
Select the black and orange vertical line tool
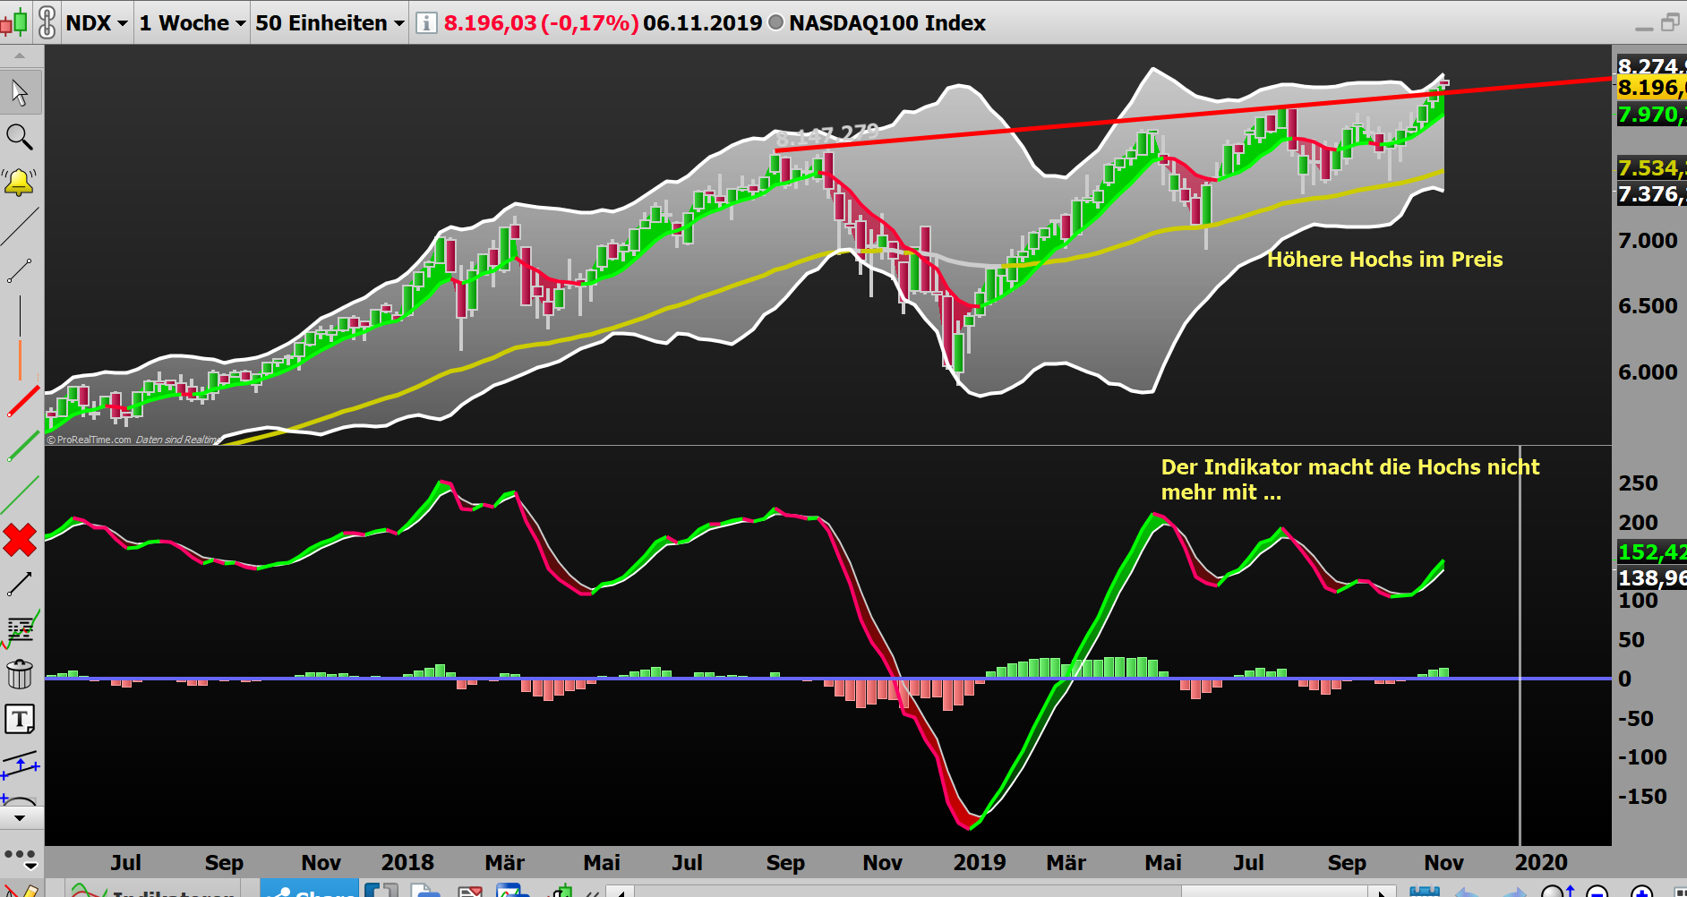point(20,337)
